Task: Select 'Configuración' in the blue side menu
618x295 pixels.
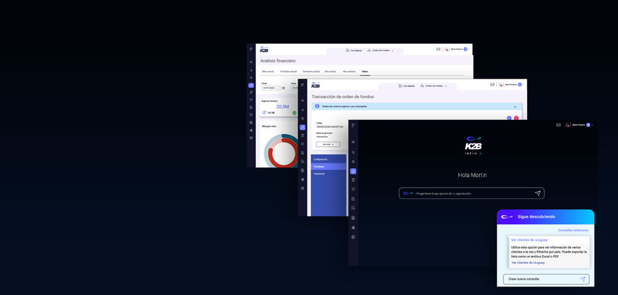Action: (321, 159)
